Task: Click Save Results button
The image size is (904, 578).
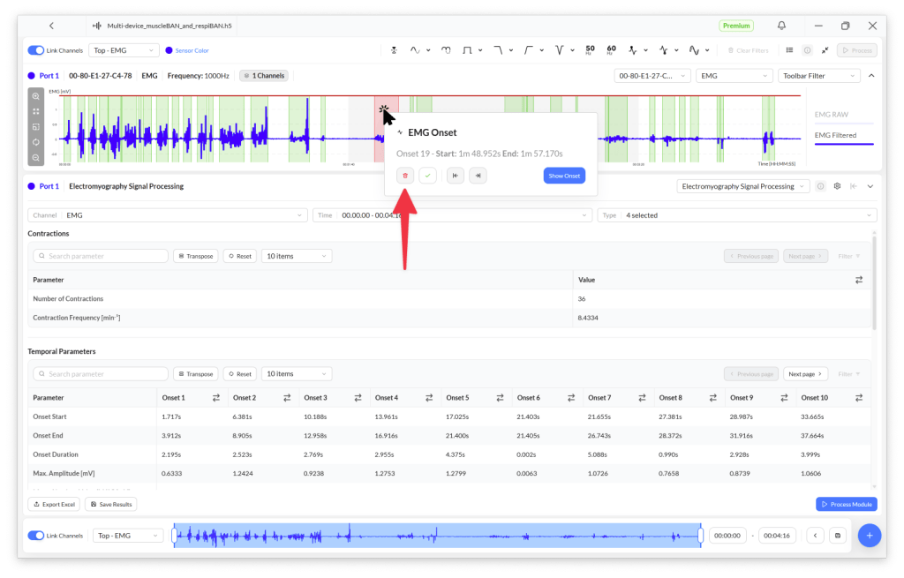Action: pyautogui.click(x=111, y=504)
